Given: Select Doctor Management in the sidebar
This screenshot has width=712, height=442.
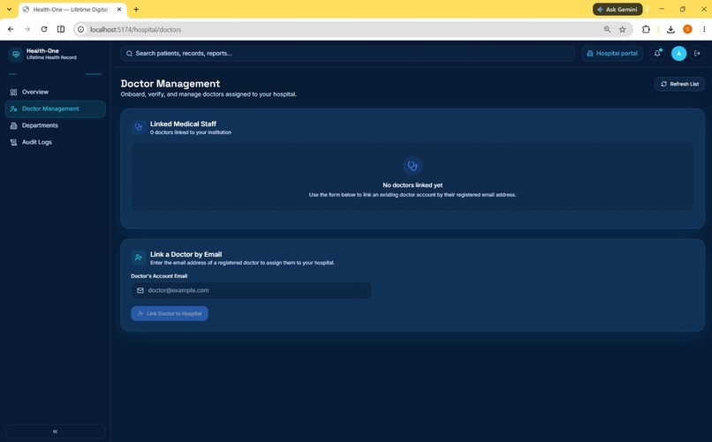Looking at the screenshot, I should tap(55, 109).
